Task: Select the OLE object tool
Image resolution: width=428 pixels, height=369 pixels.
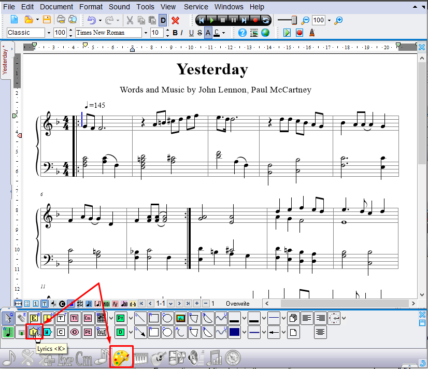Action: coord(101,332)
